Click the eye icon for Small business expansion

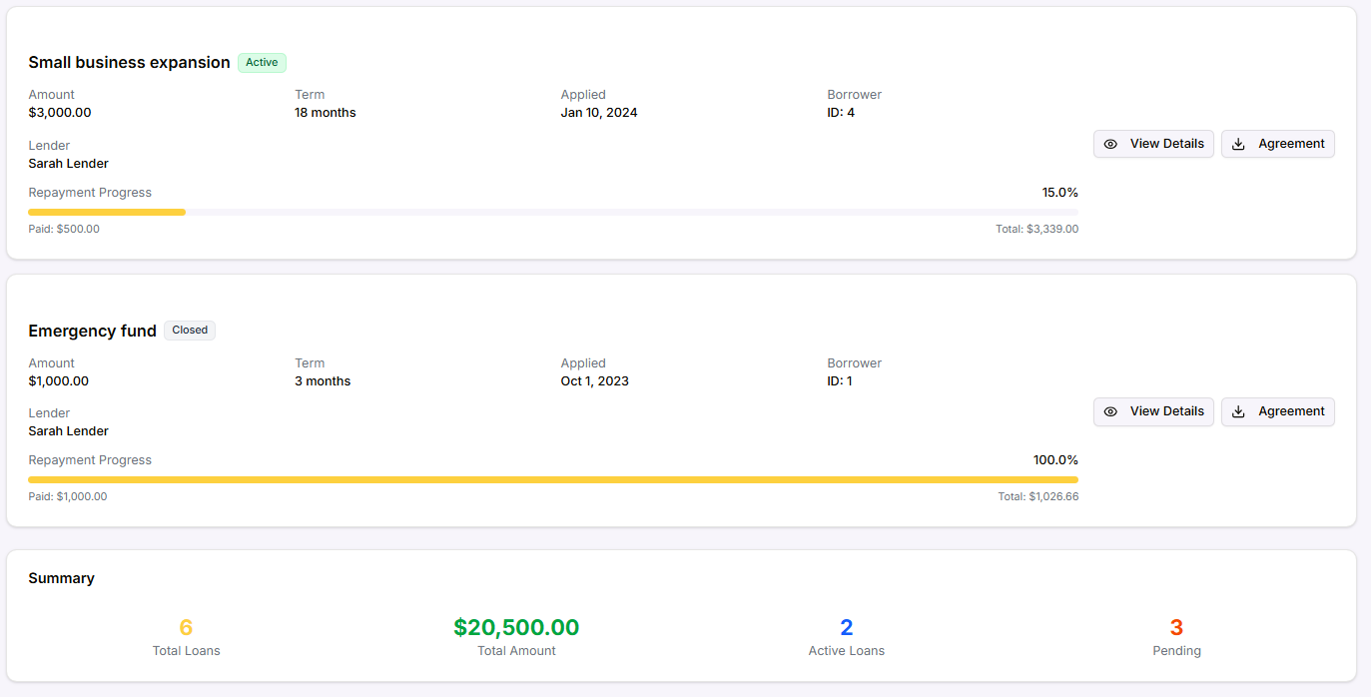point(1110,144)
